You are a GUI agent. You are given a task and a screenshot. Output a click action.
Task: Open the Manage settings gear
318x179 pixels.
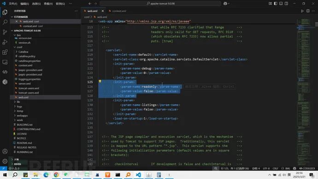5,161
